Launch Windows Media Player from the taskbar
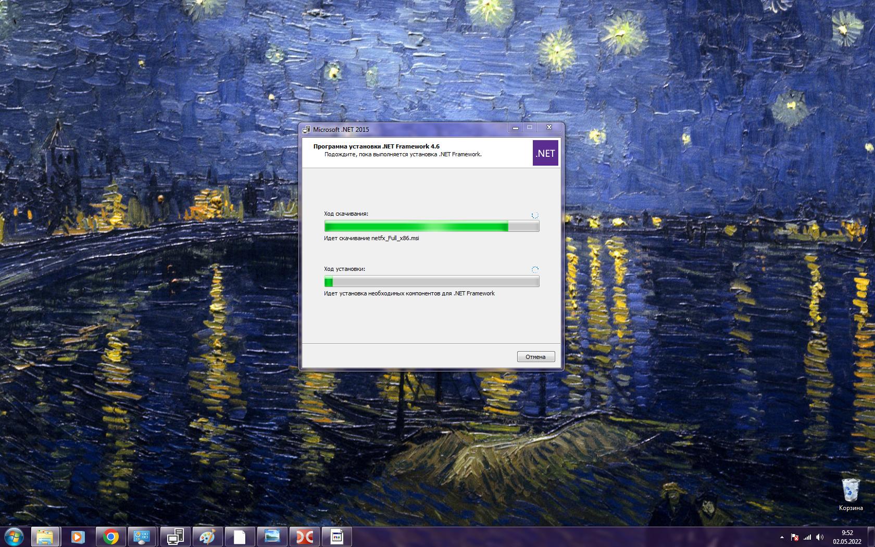The width and height of the screenshot is (875, 547). coord(78,537)
